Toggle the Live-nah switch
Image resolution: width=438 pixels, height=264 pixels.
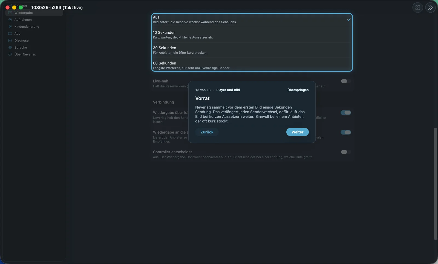coord(346,81)
